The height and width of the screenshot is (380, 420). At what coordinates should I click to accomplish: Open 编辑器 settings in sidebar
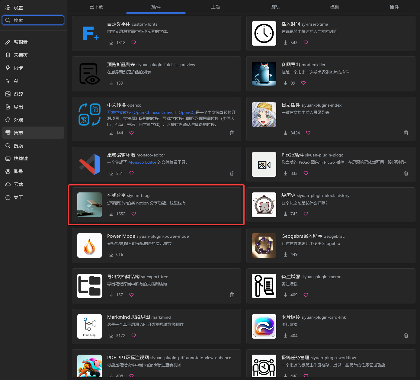coord(33,42)
